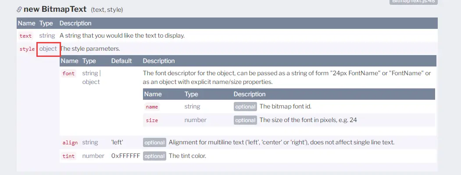Select the "align" parameter name
Screen dimensions: 461x175
[x=70, y=143]
